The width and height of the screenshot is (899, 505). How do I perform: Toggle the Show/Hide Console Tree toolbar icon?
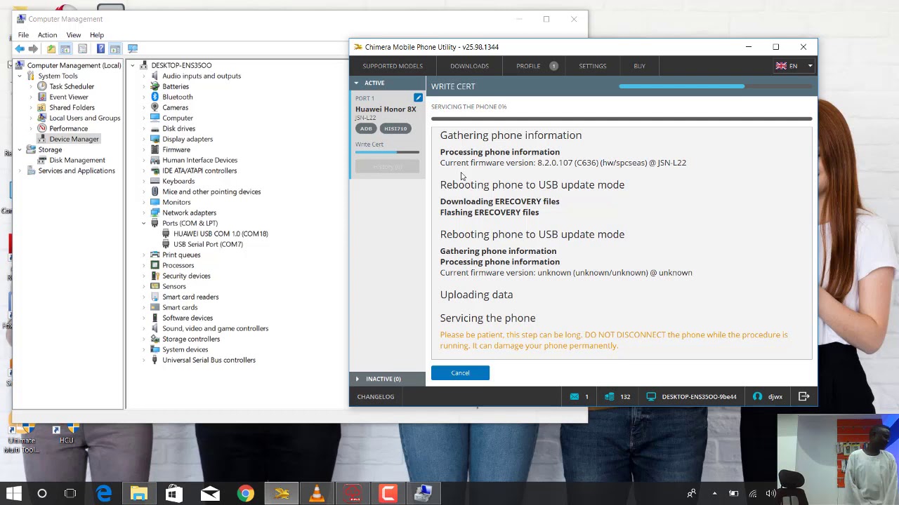[65, 48]
